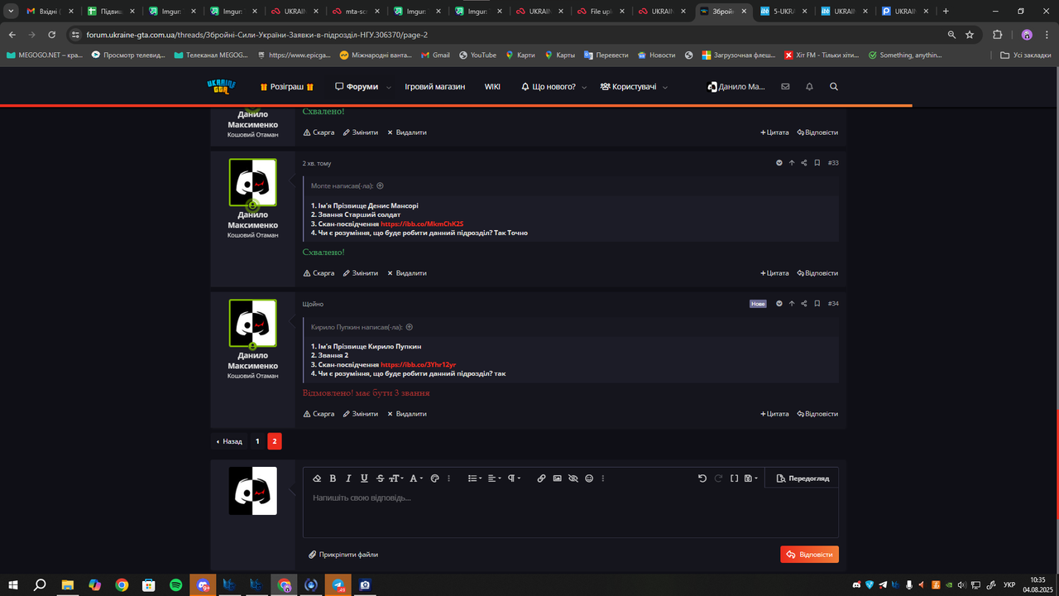
Task: Delete post #34 with Видалити
Action: coord(407,414)
